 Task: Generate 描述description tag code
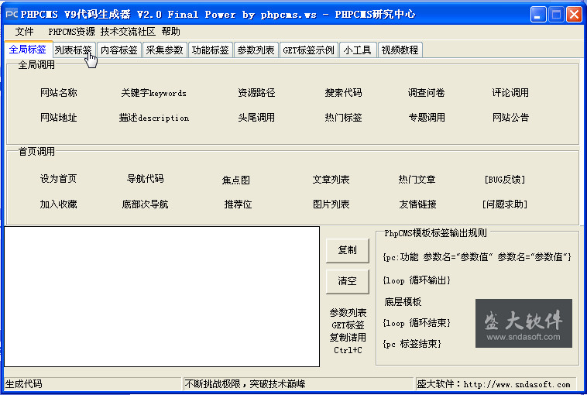coord(154,118)
